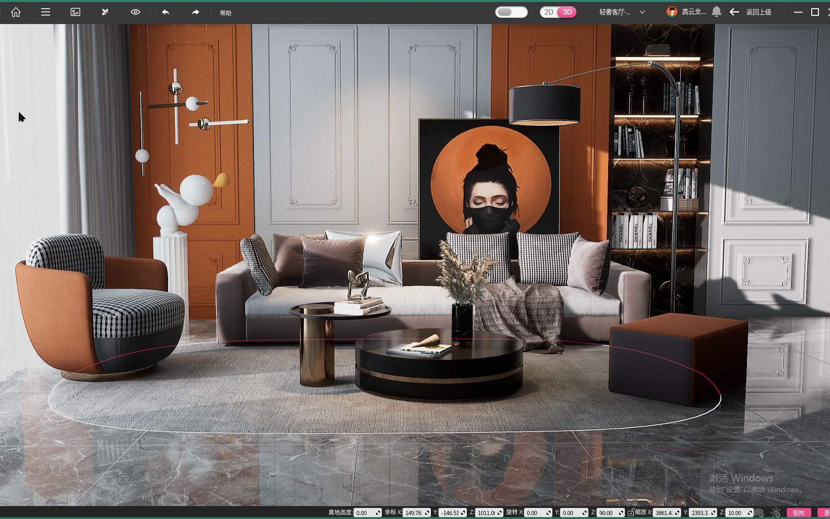Open the 帮助 help menu
The height and width of the screenshot is (519, 830).
(x=226, y=13)
